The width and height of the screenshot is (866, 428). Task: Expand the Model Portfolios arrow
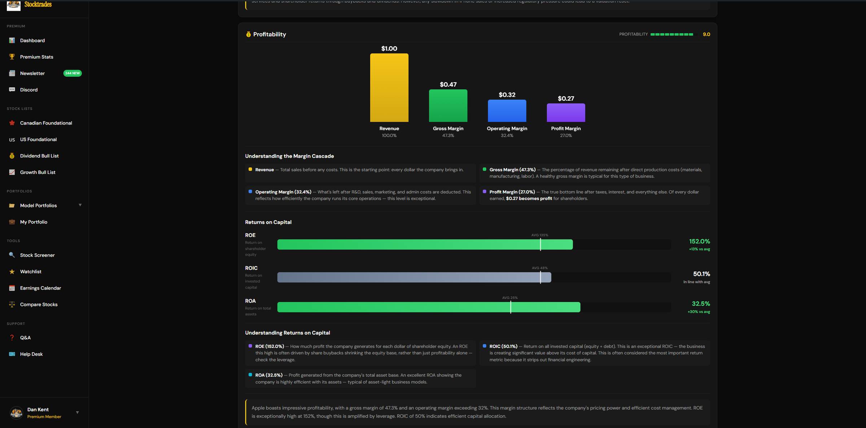coord(80,205)
